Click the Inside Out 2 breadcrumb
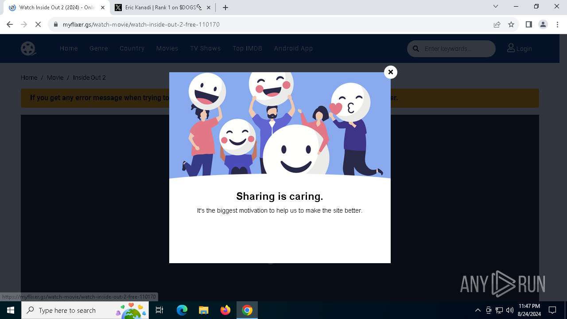 click(89, 78)
